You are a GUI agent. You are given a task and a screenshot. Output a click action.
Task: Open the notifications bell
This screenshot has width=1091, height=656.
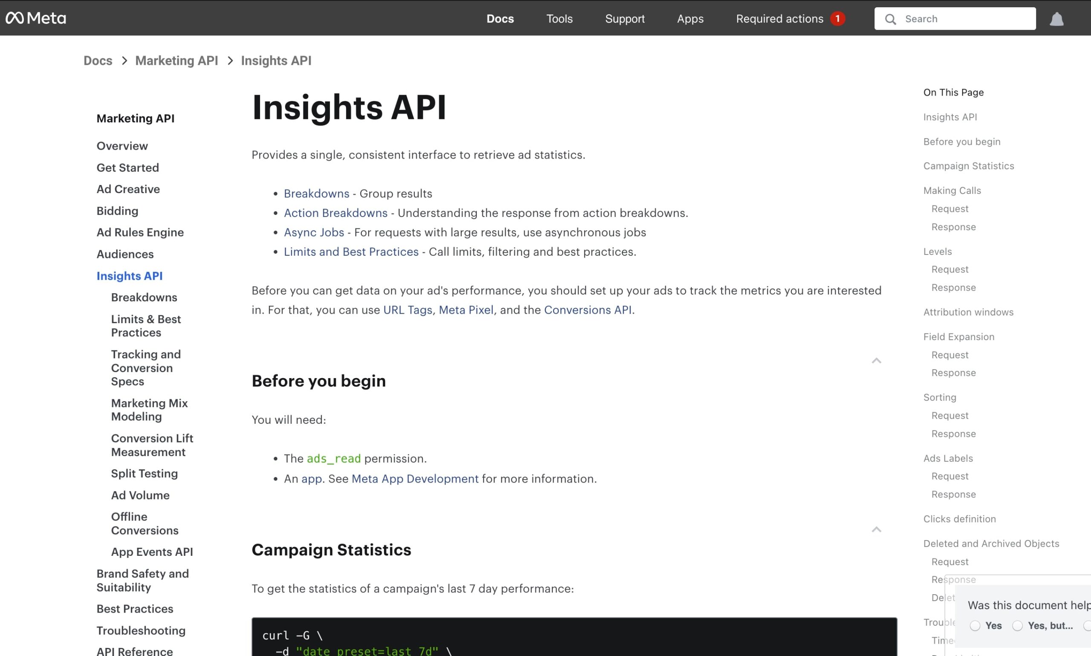click(1056, 19)
